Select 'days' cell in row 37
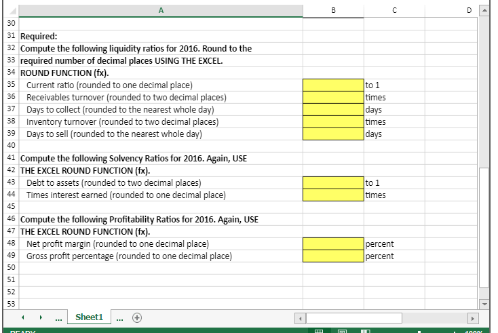498x333 pixels. pyautogui.click(x=394, y=109)
